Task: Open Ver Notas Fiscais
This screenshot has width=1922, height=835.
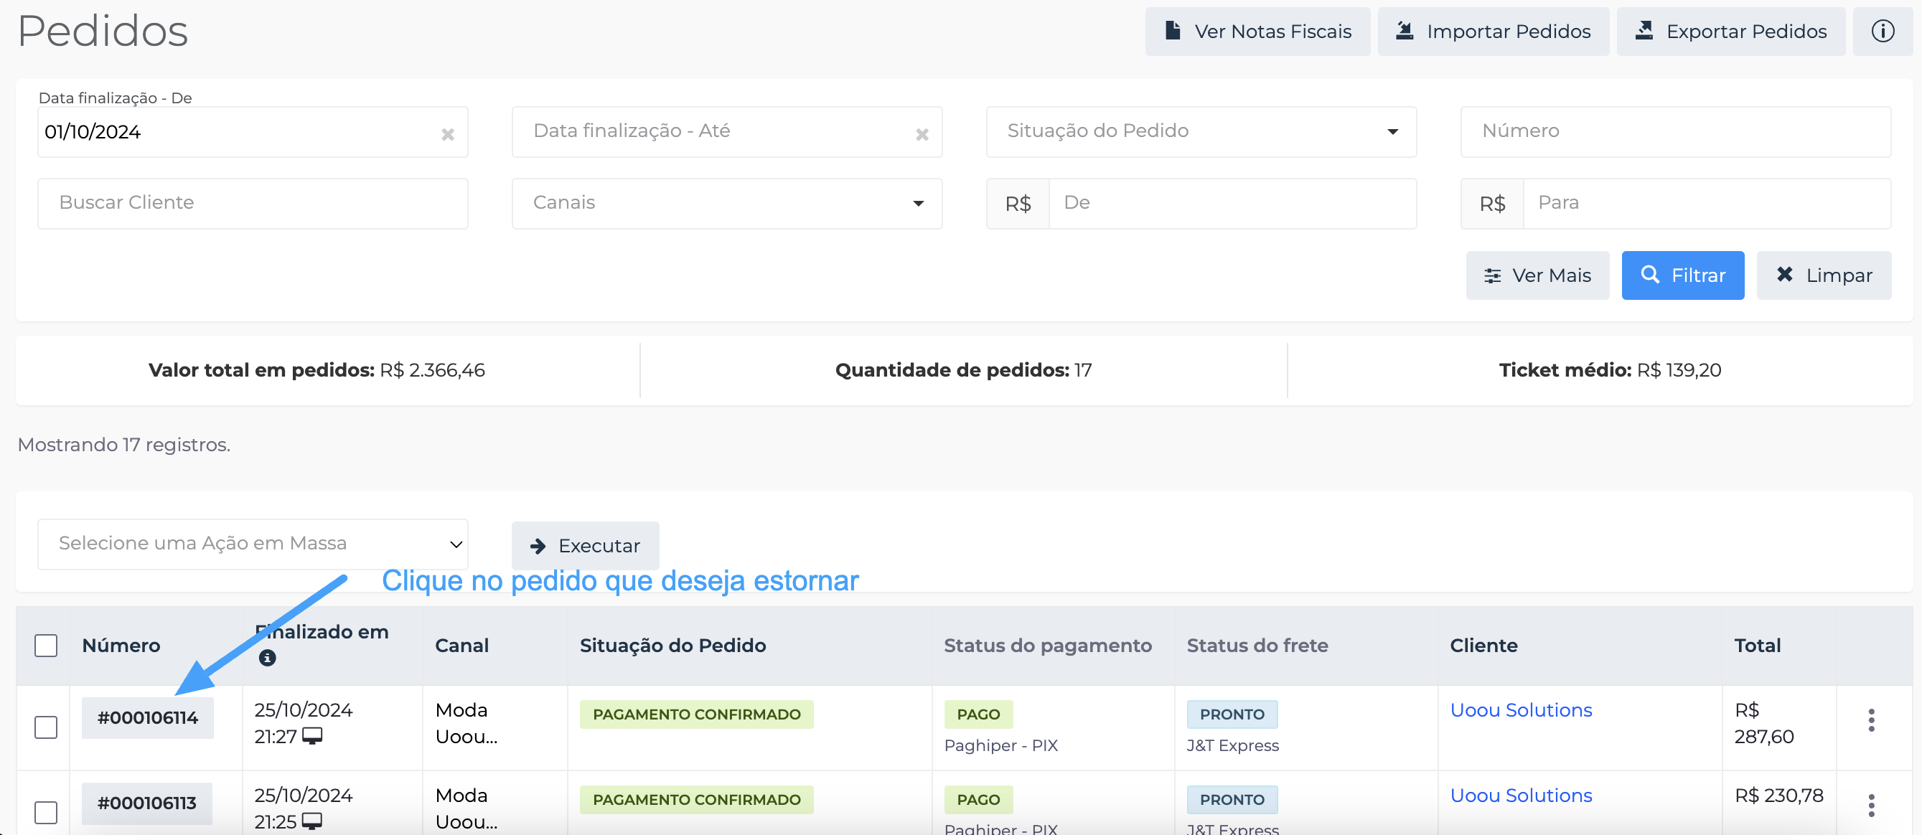Action: (x=1257, y=32)
